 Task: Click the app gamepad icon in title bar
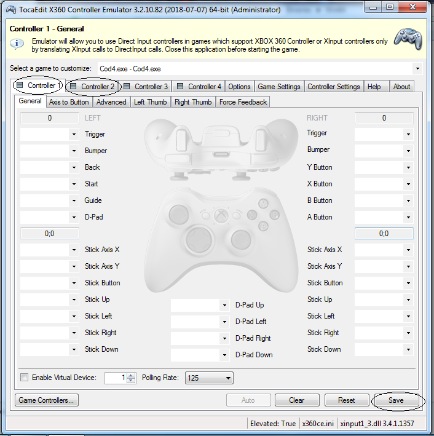click(x=11, y=10)
